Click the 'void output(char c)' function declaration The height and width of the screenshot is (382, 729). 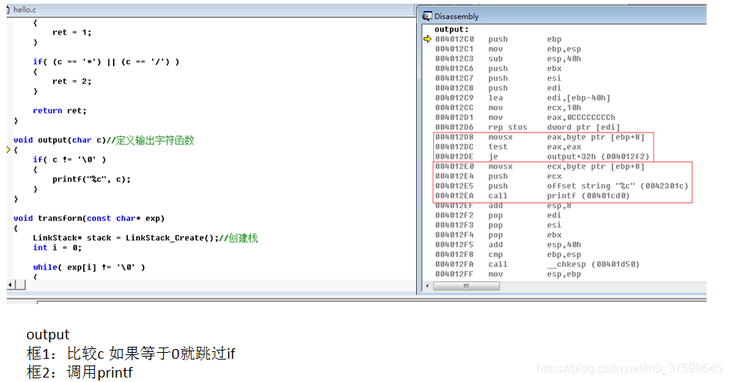click(60, 139)
